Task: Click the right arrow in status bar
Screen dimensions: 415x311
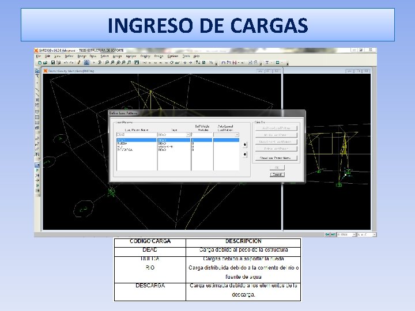Action: [x=333, y=234]
